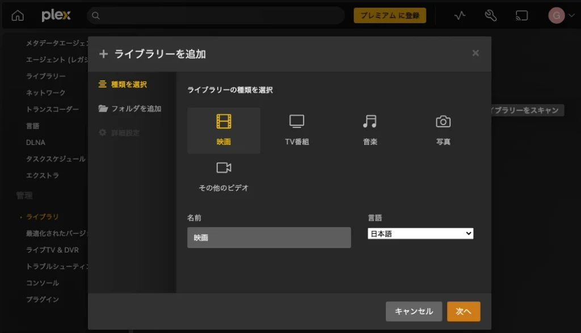Click the search magnifier icon

coord(95,15)
